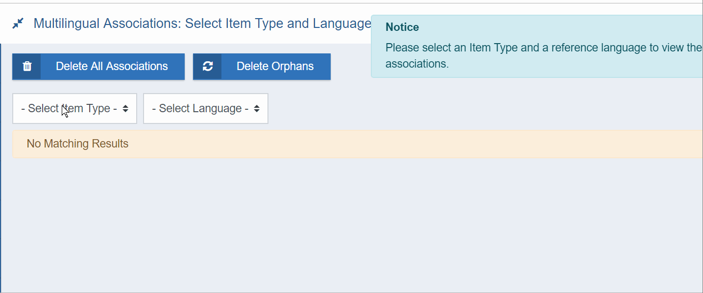Delete all associations
Image resolution: width=703 pixels, height=293 pixels.
point(98,66)
